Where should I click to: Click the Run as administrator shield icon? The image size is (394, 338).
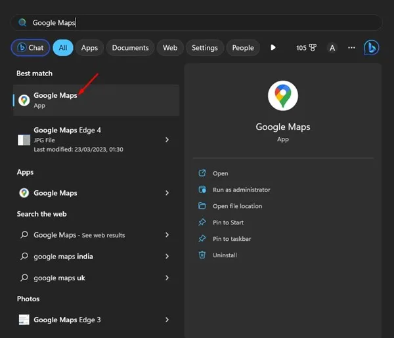pos(202,189)
